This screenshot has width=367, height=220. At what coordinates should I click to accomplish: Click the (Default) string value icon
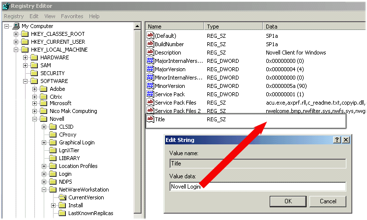click(150, 35)
